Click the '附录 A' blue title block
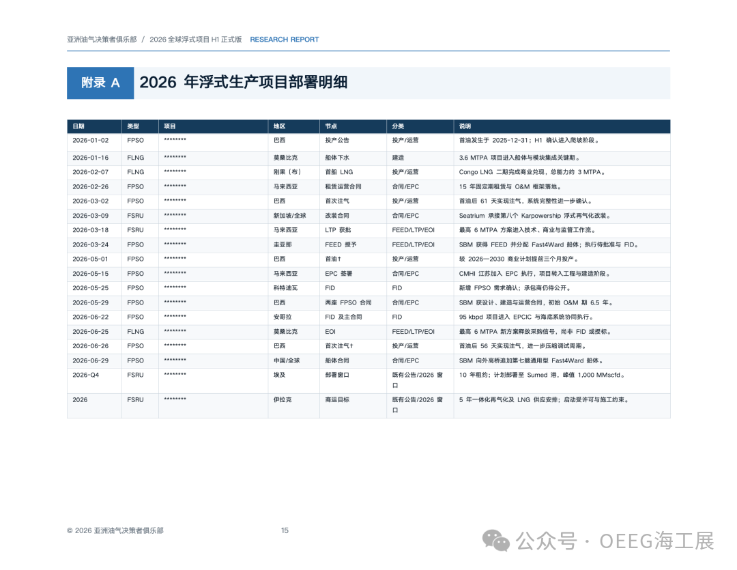Image resolution: width=737 pixels, height=570 pixels. click(x=100, y=83)
